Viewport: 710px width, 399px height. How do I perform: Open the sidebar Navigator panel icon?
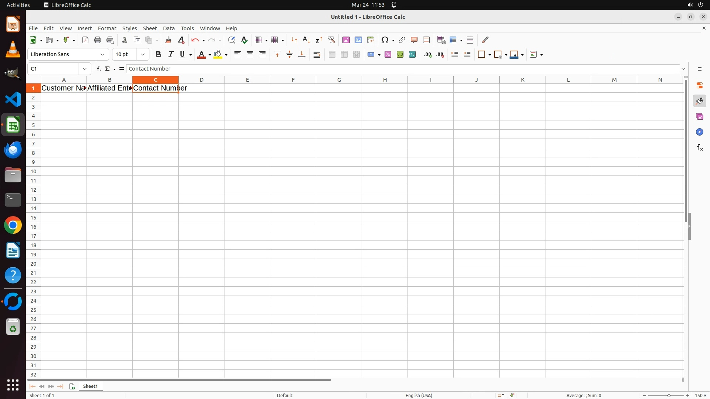[699, 132]
